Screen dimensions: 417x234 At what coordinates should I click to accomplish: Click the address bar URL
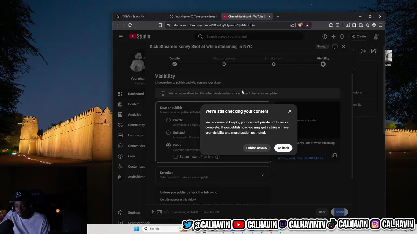214,25
